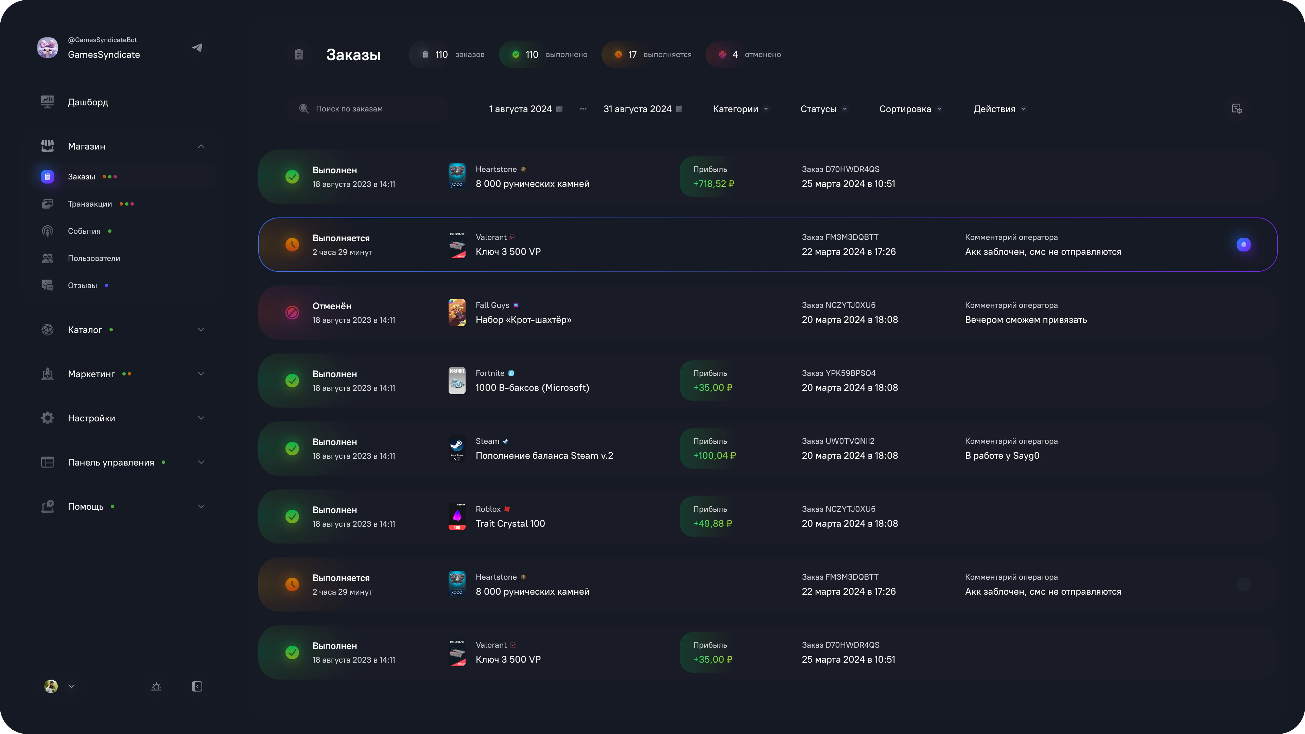Toggle the theme switcher at bottom left
Screen dimensions: 1305x734
[x=156, y=686]
